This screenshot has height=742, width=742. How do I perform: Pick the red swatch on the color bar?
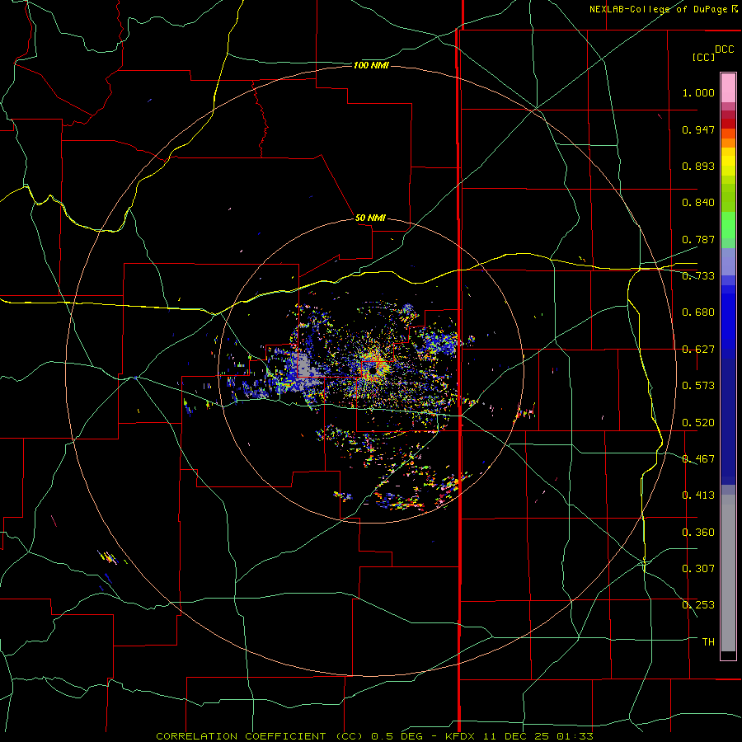click(728, 123)
